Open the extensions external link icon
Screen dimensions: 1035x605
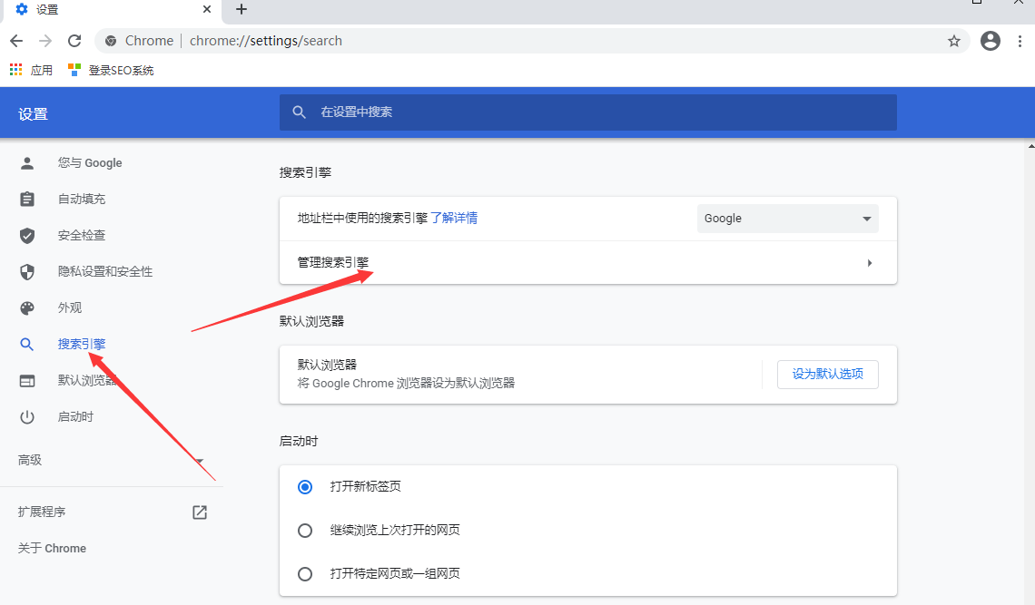coord(199,512)
